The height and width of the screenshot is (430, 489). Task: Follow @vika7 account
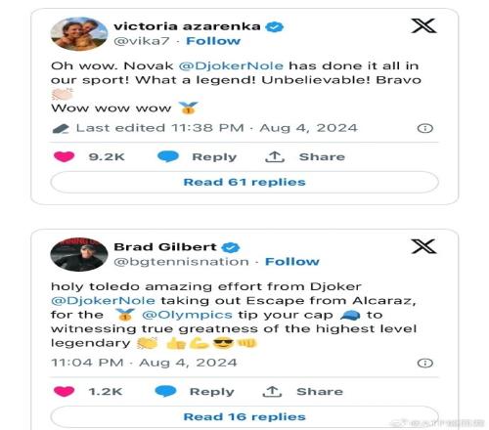(213, 41)
